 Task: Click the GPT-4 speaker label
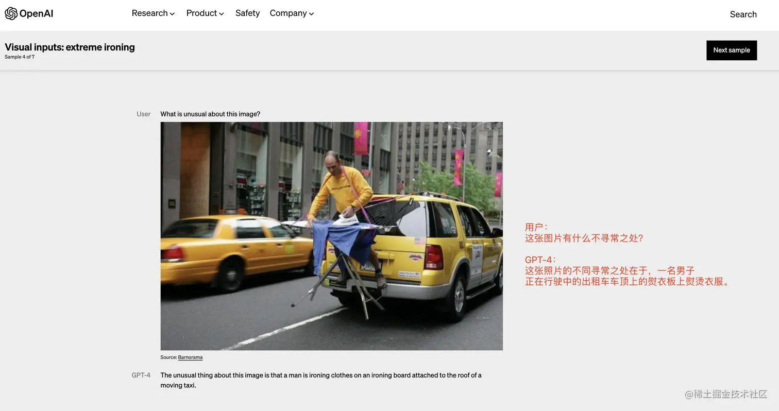pos(141,375)
